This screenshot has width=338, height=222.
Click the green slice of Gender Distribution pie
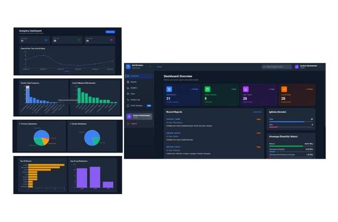point(96,141)
